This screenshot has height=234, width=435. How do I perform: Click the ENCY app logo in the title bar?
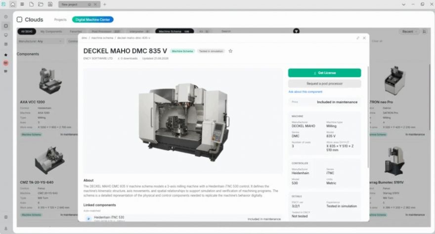pos(3,4)
